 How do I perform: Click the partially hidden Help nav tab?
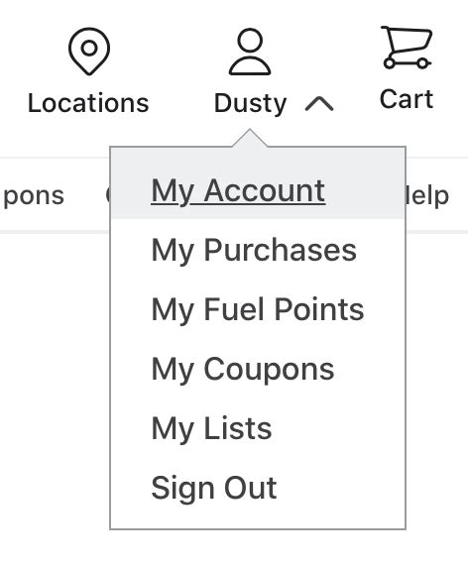coord(427,195)
